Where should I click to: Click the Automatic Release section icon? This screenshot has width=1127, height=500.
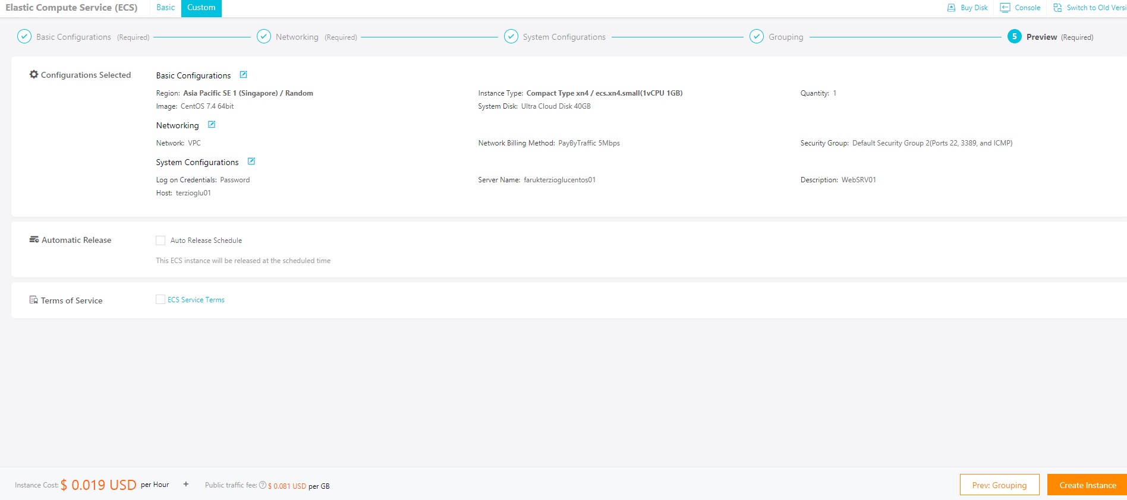pyautogui.click(x=34, y=239)
